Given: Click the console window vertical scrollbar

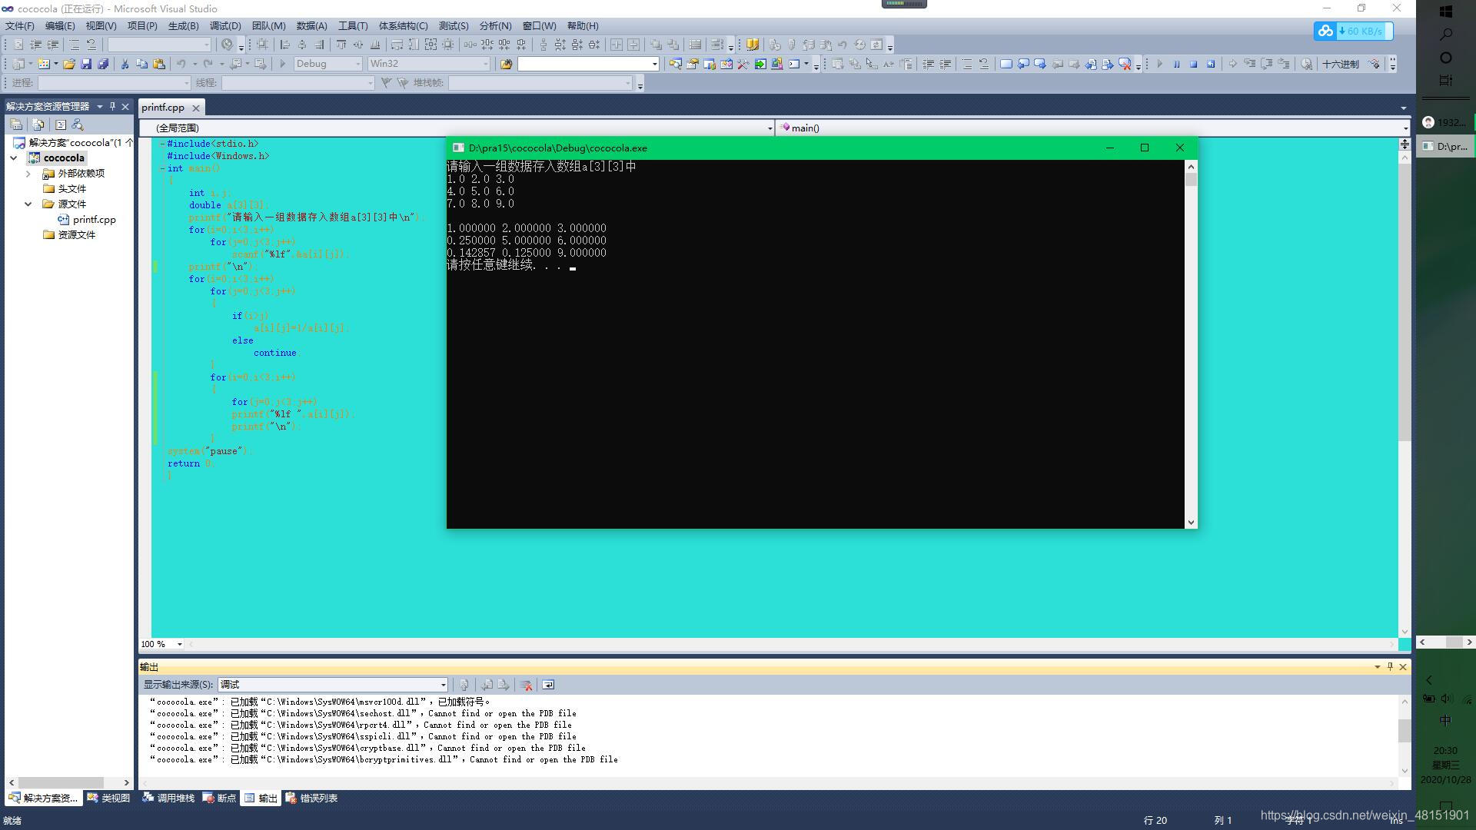Looking at the screenshot, I should pos(1191,346).
